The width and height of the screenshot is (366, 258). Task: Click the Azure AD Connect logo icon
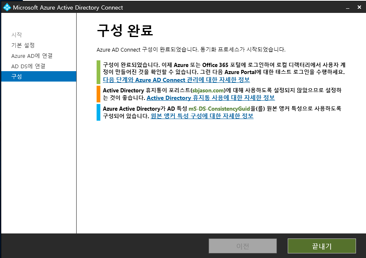click(7, 7)
